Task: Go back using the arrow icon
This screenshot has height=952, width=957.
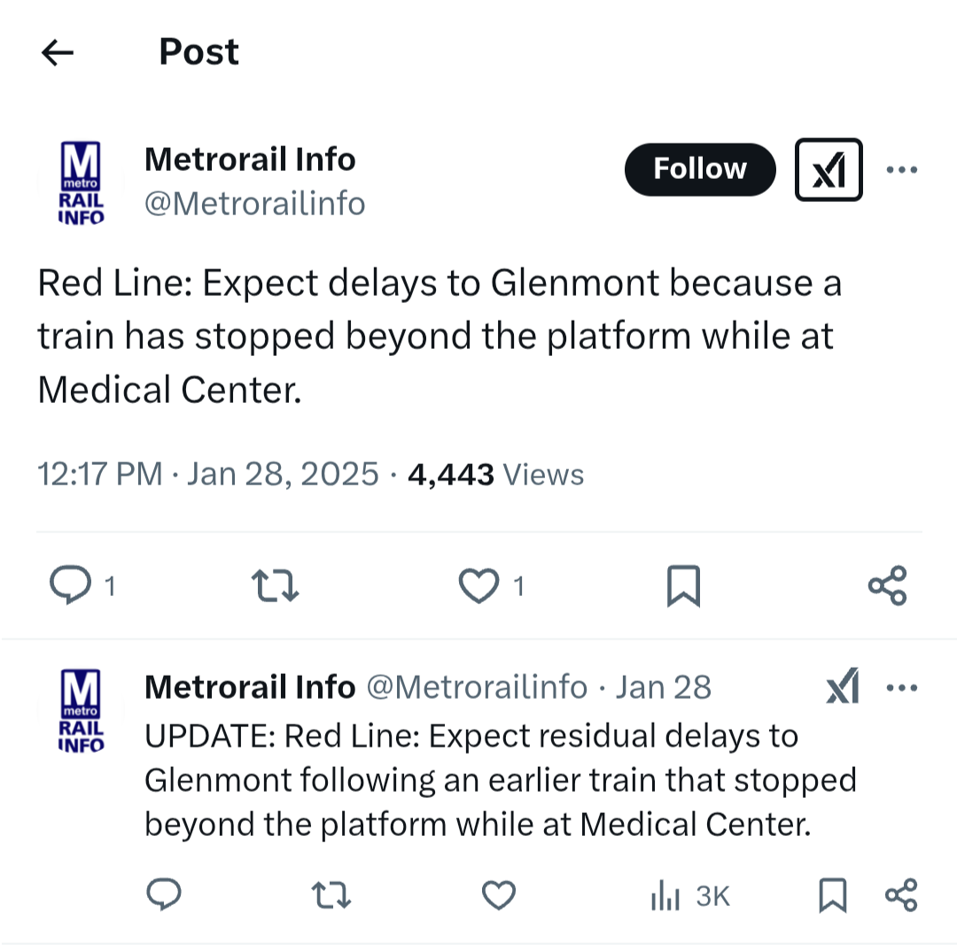Action: [x=58, y=53]
